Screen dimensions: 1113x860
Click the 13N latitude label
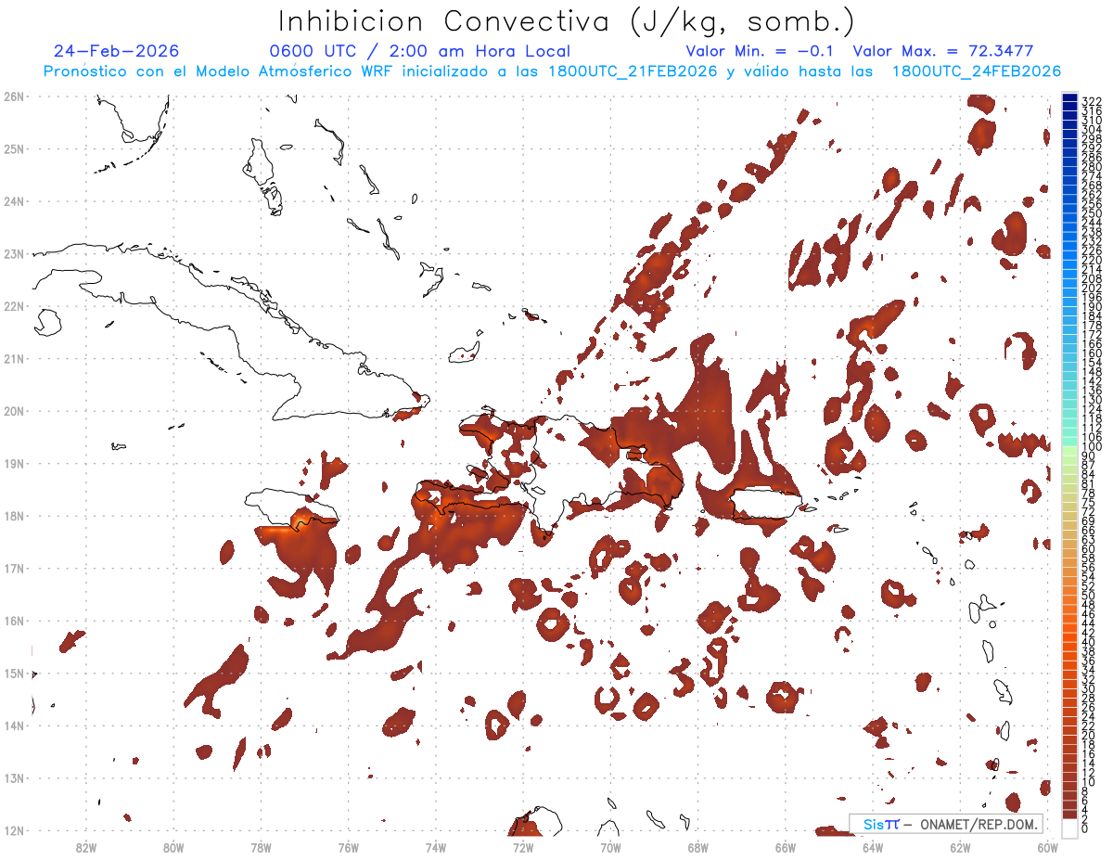[14, 777]
